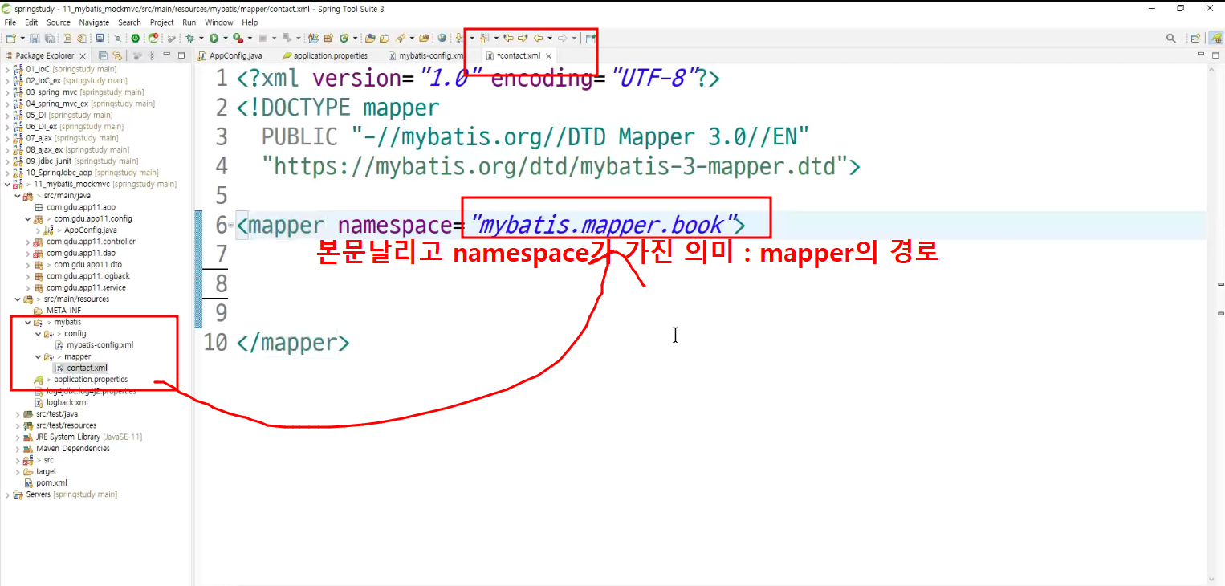The image size is (1225, 586).
Task: Select JRE System Library node
Action: click(89, 437)
